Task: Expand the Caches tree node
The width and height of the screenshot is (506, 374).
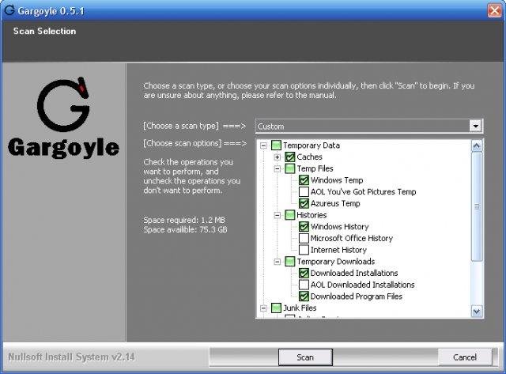Action: (x=278, y=157)
